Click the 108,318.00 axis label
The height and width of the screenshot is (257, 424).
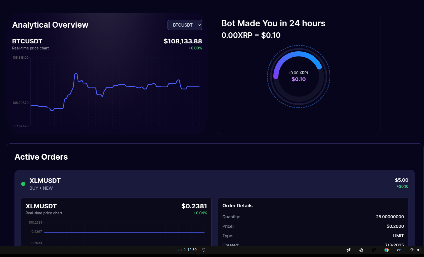click(x=21, y=58)
